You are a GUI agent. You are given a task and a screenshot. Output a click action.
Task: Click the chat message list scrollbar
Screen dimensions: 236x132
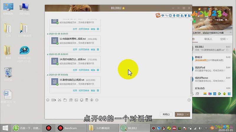point(191,85)
